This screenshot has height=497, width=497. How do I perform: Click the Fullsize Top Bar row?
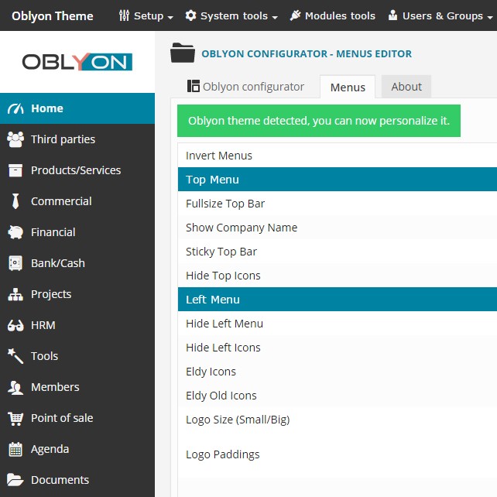click(338, 204)
